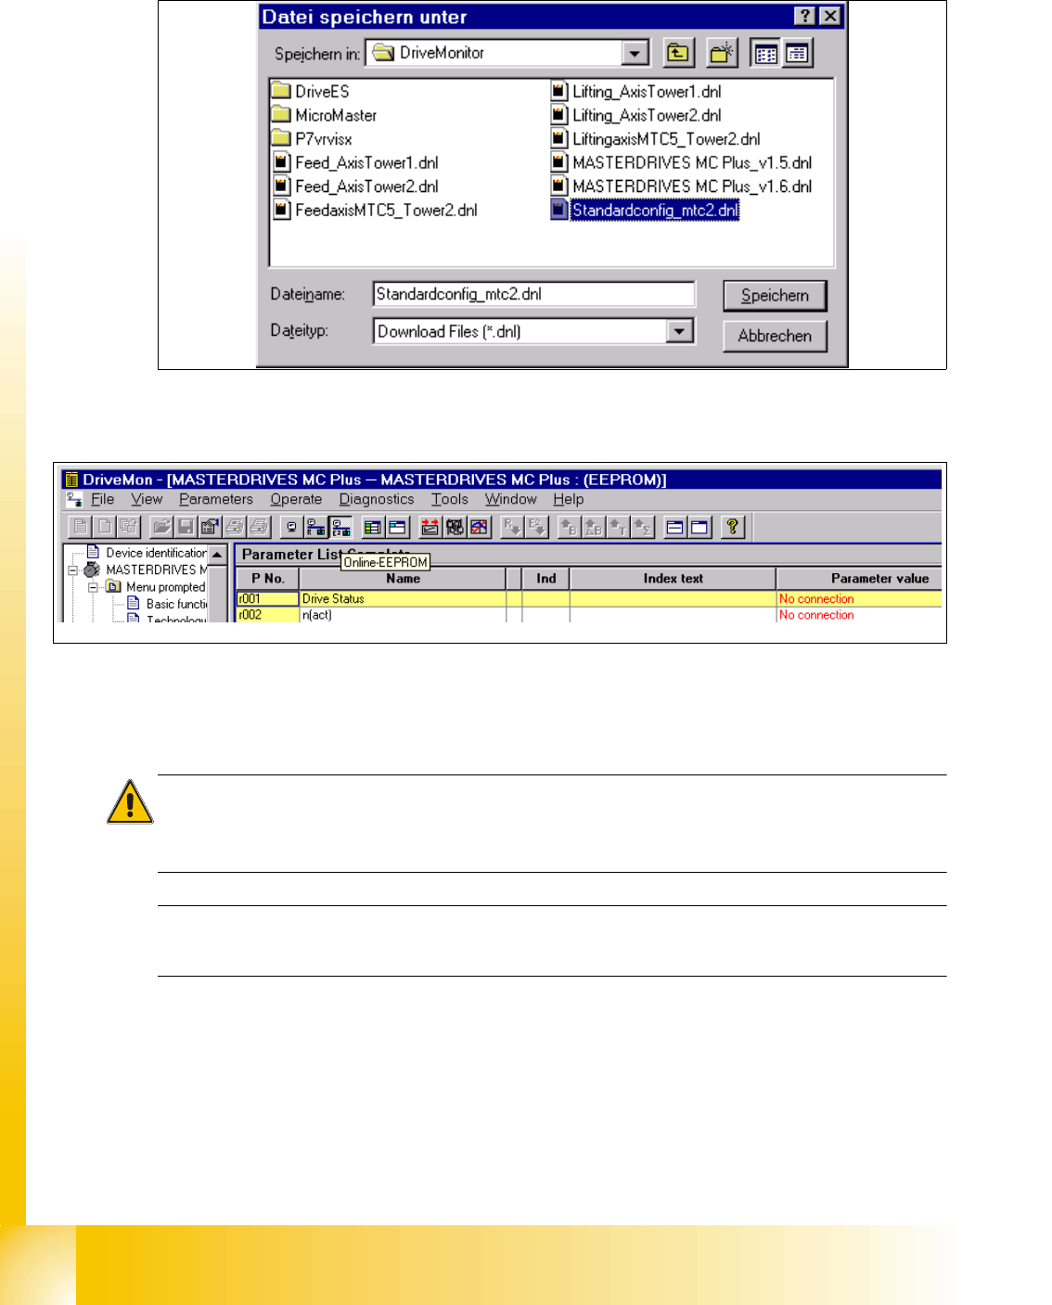Viewport: 1052px width, 1305px height.
Task: Open the Diagnostics menu
Action: (x=377, y=499)
